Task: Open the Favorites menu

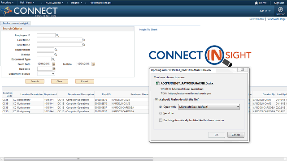Action: (7, 3)
